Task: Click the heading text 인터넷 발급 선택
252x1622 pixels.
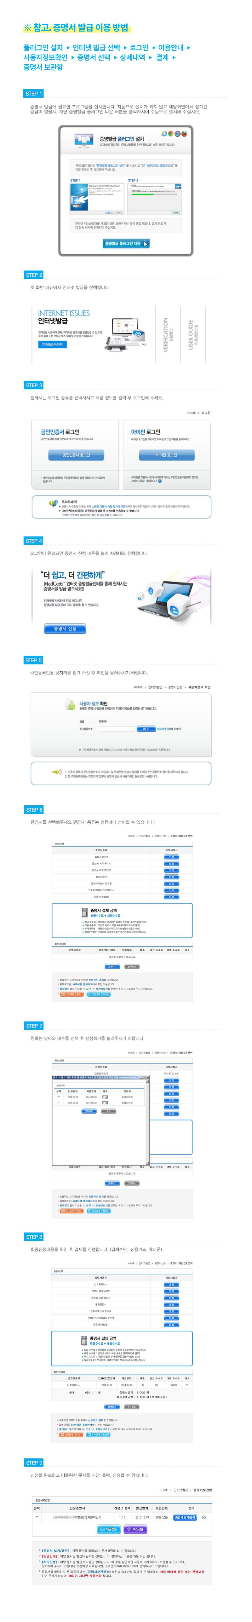Action: pos(96,47)
